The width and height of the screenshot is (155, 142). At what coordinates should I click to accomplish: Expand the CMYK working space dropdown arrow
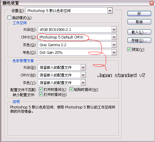tap(114, 37)
